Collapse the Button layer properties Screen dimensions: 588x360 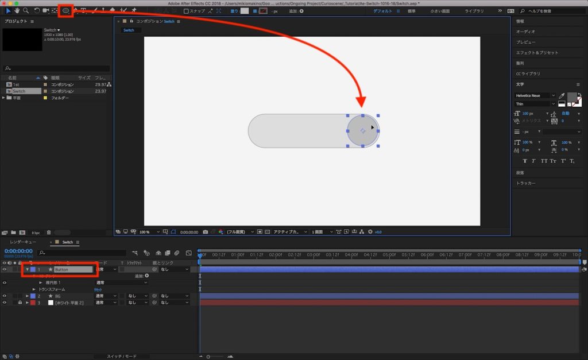point(27,269)
